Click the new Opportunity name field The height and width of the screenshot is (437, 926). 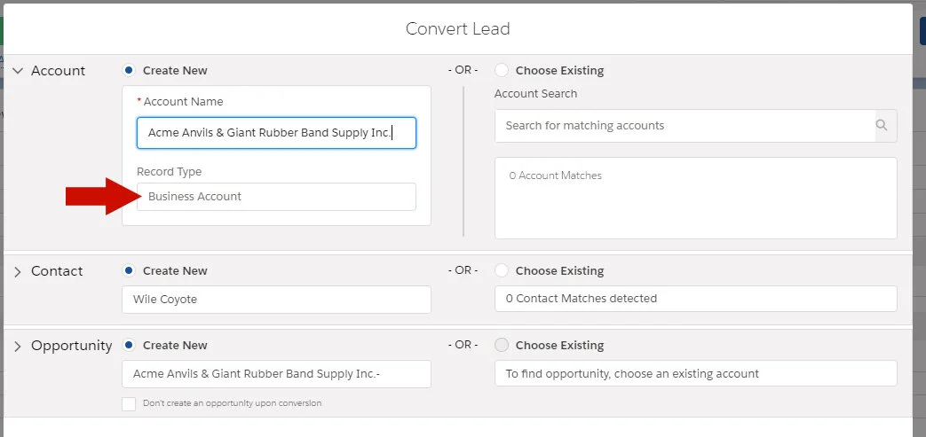pyautogui.click(x=276, y=374)
